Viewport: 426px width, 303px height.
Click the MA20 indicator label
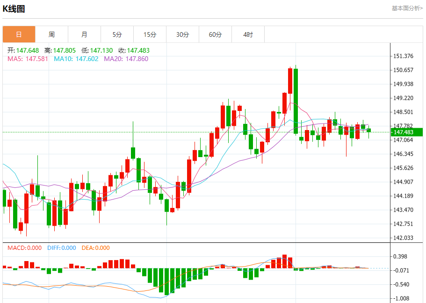pos(126,59)
